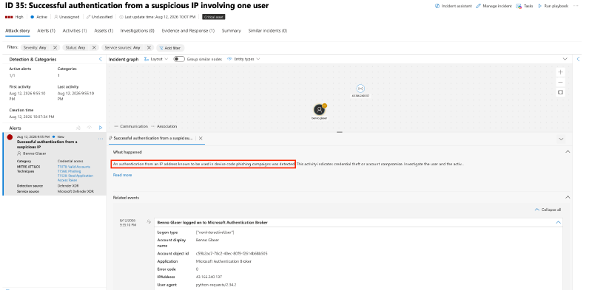Open Manage incident pencil option

[x=494, y=6]
